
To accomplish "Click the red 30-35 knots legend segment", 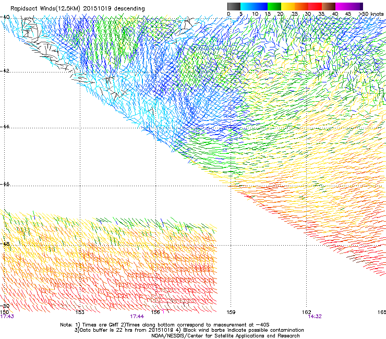I will (315, 6).
